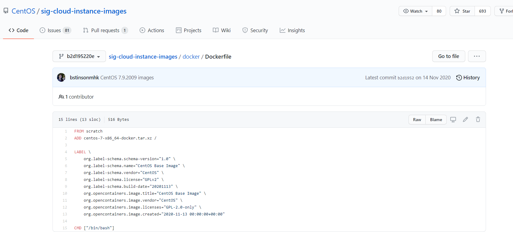Viewport: 513px width, 241px height.
Task: Select line number 4
Action: click(66, 152)
